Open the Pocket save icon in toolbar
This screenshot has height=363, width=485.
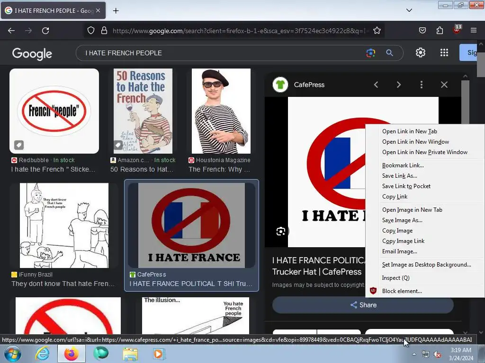(422, 31)
